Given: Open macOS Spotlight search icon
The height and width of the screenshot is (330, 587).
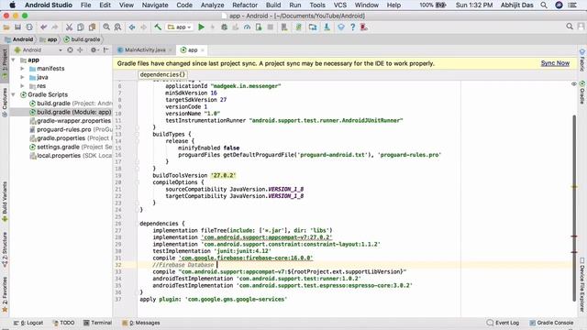Looking at the screenshot, I should pos(544,5).
